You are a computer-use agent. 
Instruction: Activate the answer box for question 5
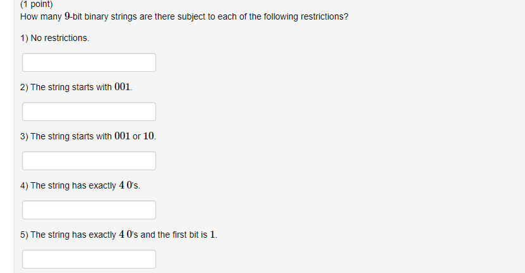coord(89,259)
